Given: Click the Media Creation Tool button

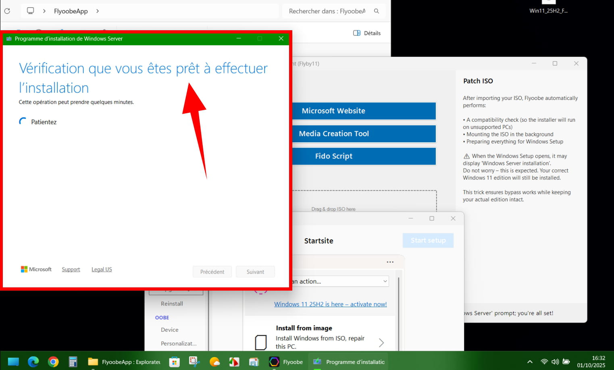Looking at the screenshot, I should [364, 133].
